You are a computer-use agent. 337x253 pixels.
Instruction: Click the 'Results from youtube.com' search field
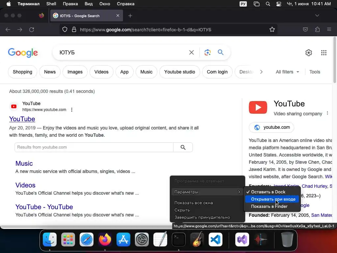pos(94,147)
